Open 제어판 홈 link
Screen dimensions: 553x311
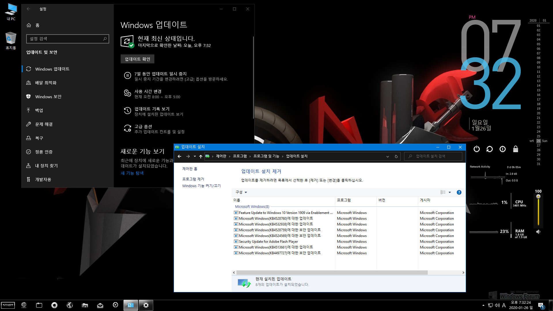click(190, 169)
